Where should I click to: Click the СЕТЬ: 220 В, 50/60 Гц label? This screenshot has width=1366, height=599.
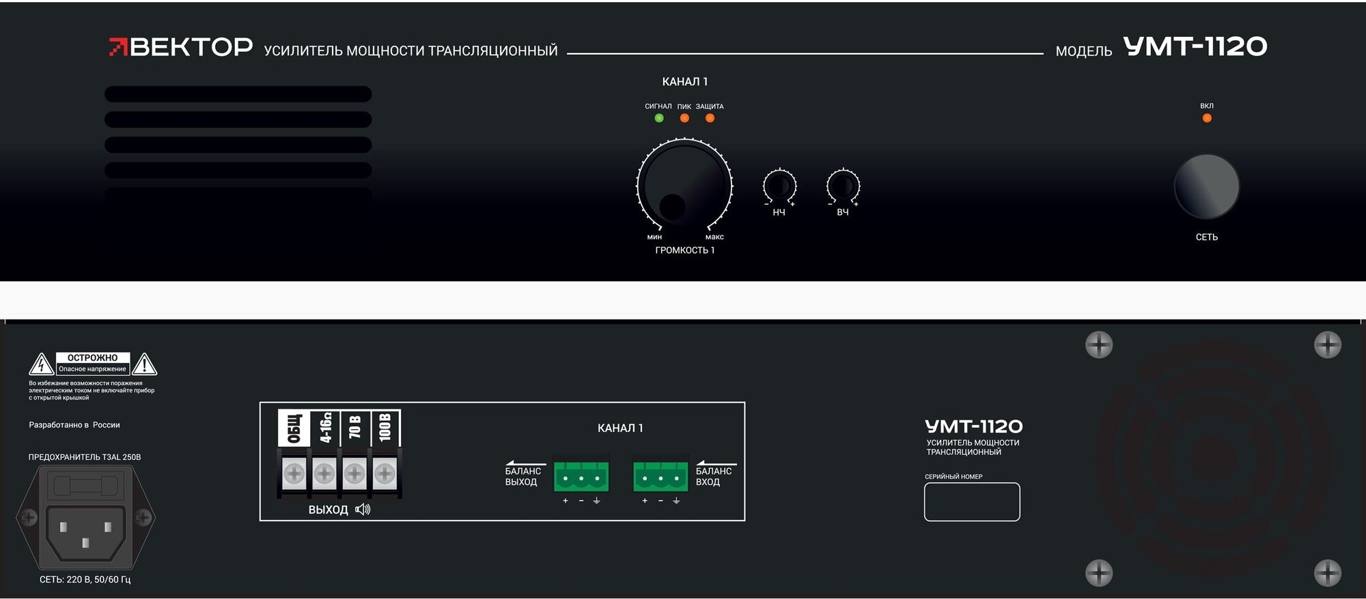pos(85,579)
